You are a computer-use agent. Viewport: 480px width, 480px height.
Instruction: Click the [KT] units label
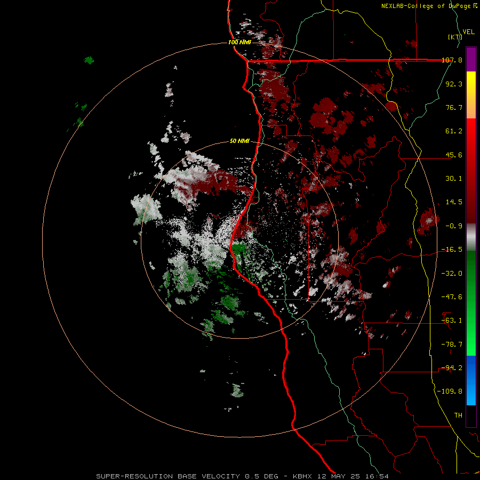point(455,37)
